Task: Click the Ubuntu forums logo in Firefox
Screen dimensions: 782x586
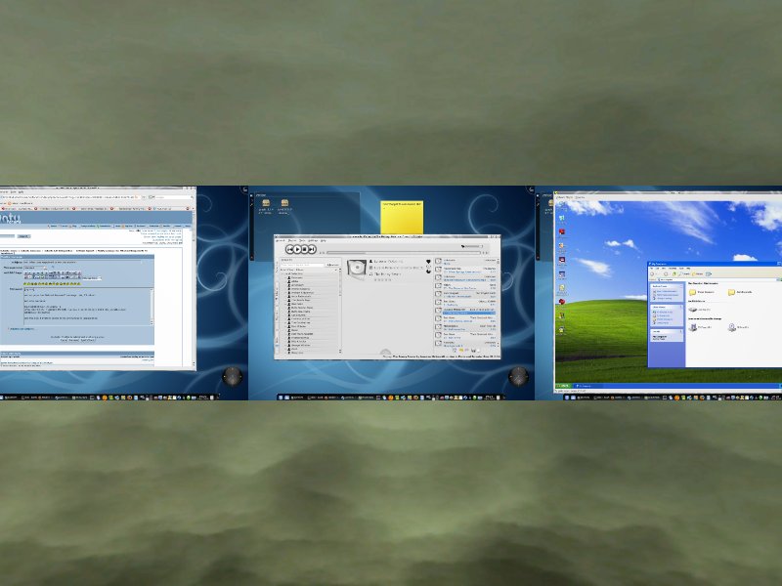Action: pos(10,218)
